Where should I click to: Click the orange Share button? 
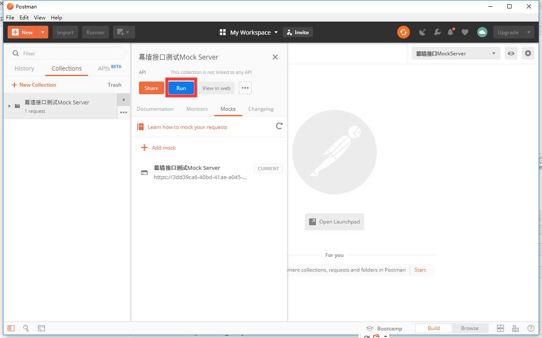pyautogui.click(x=151, y=88)
